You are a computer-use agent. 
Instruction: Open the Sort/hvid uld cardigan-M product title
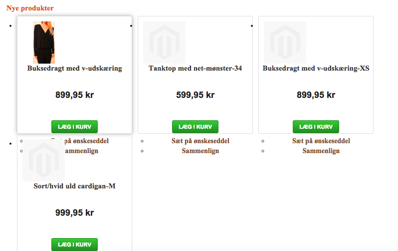(x=75, y=186)
